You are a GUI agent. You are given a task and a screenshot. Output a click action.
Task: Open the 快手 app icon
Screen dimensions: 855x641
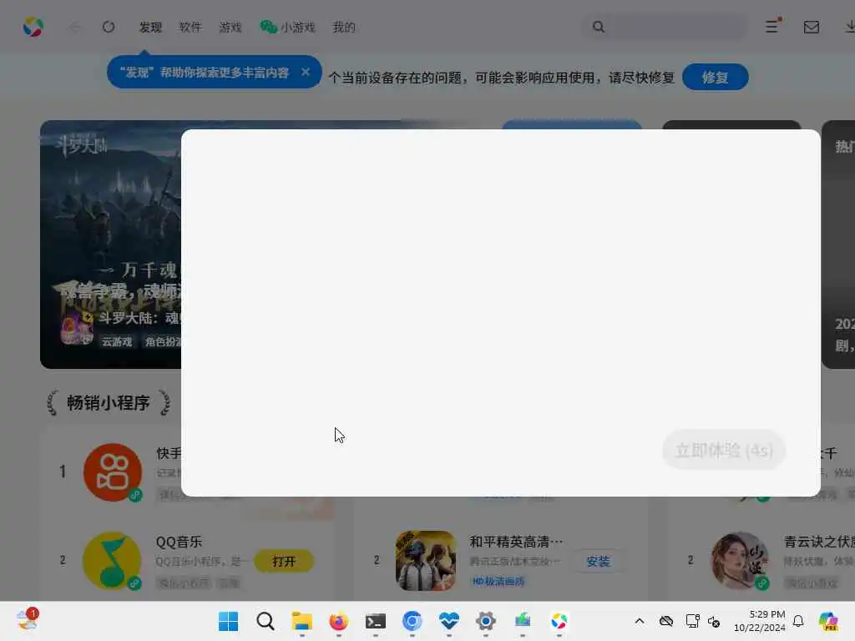(113, 472)
